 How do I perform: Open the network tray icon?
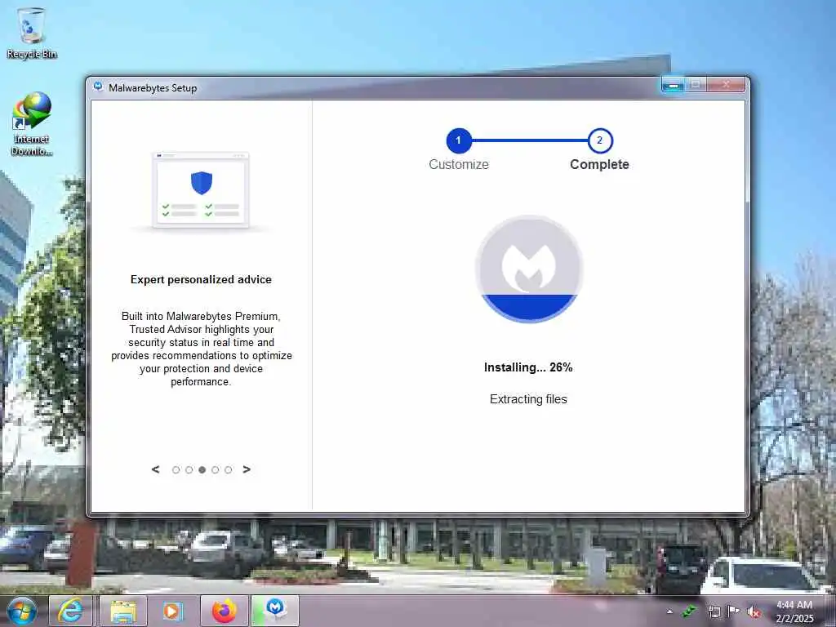click(714, 611)
